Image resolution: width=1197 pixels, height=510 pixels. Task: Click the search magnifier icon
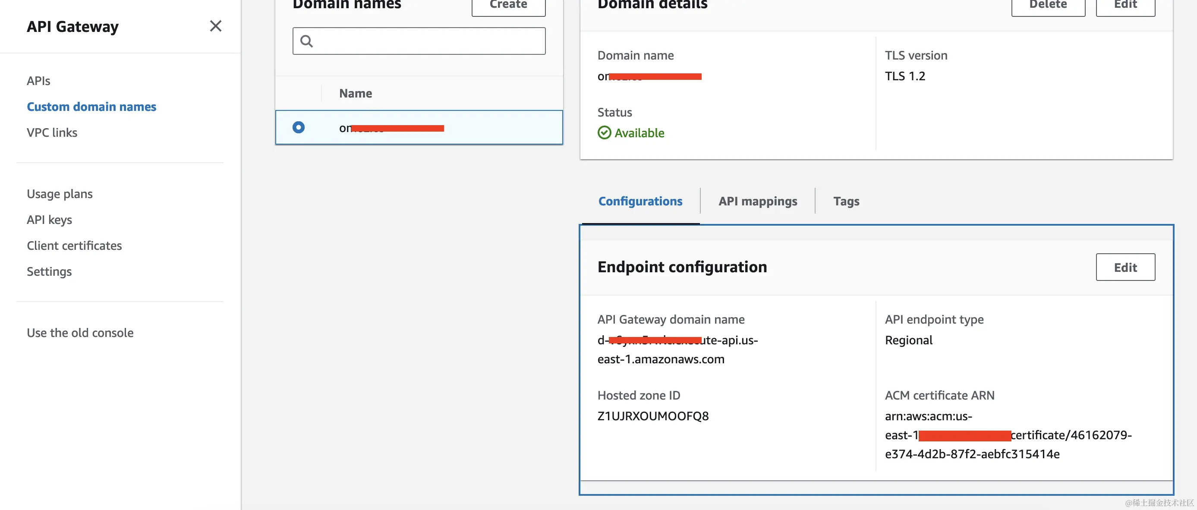click(x=306, y=41)
